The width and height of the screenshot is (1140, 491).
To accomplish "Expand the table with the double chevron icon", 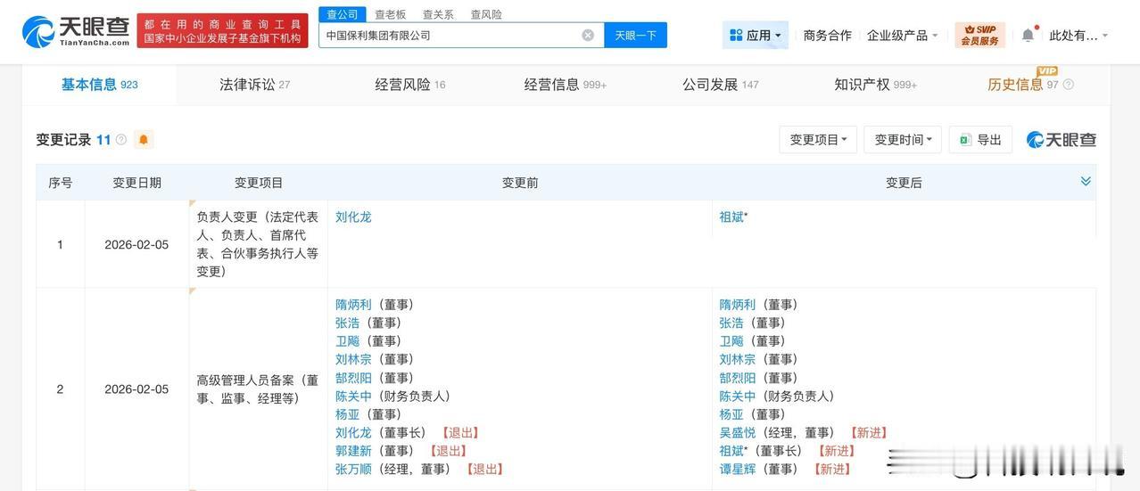I will (x=1086, y=181).
